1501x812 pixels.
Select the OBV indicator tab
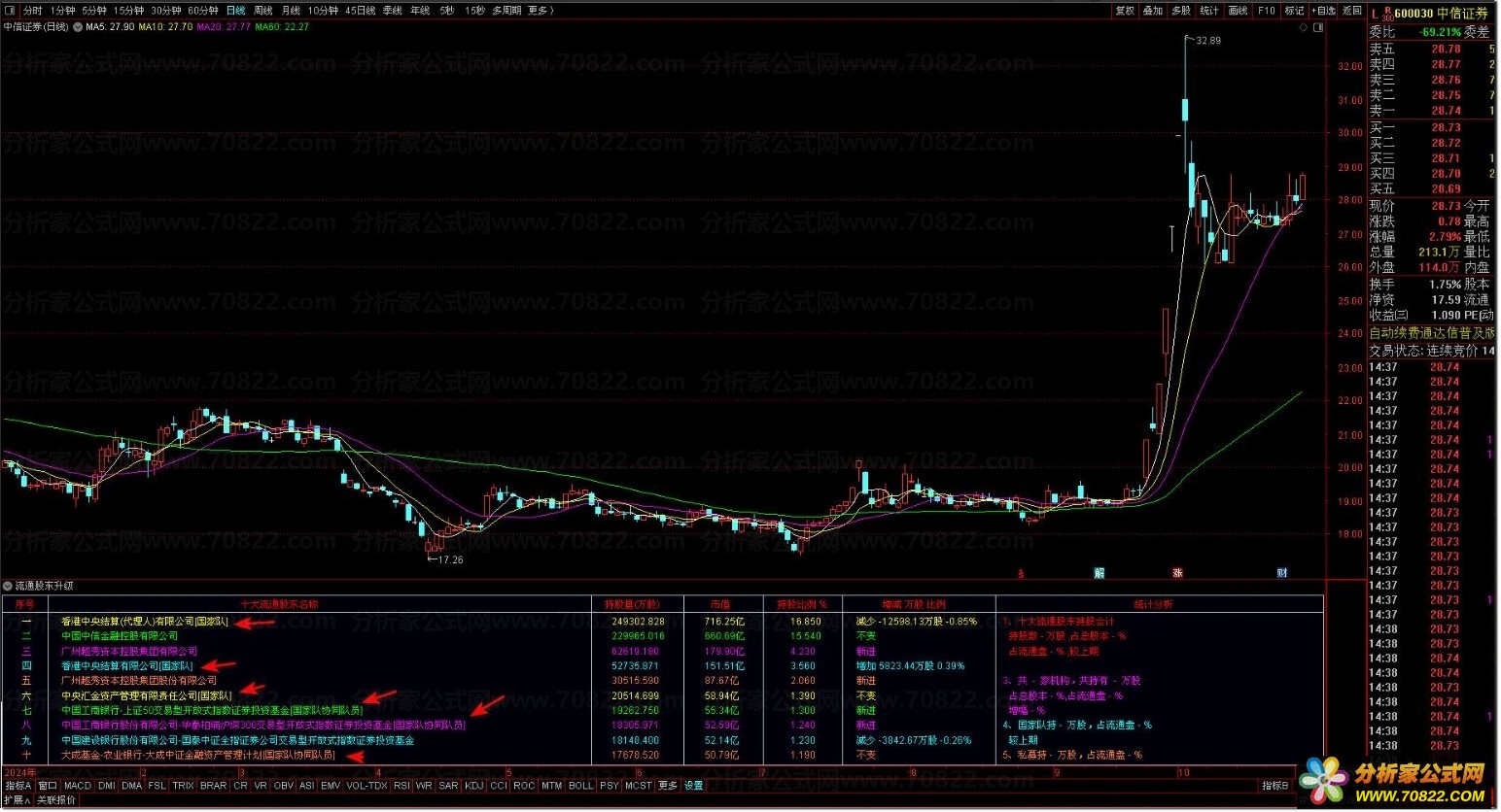(283, 786)
